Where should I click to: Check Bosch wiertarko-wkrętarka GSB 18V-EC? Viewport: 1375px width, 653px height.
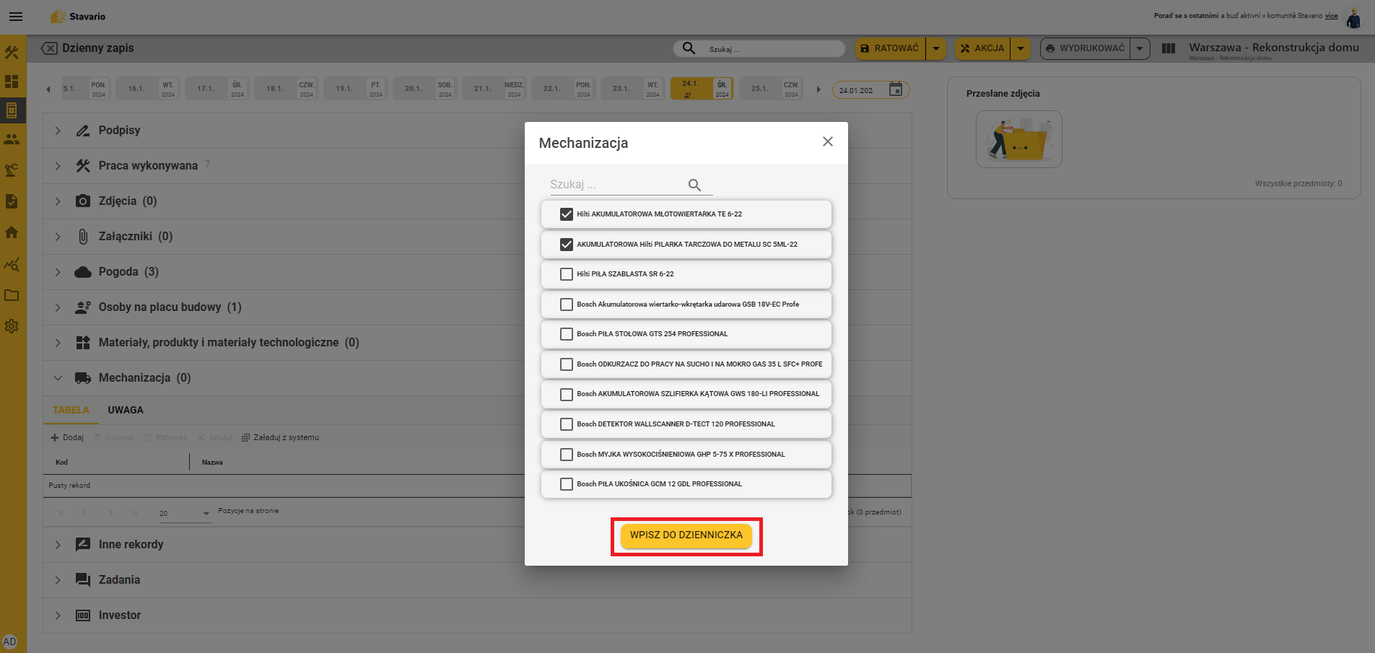567,304
